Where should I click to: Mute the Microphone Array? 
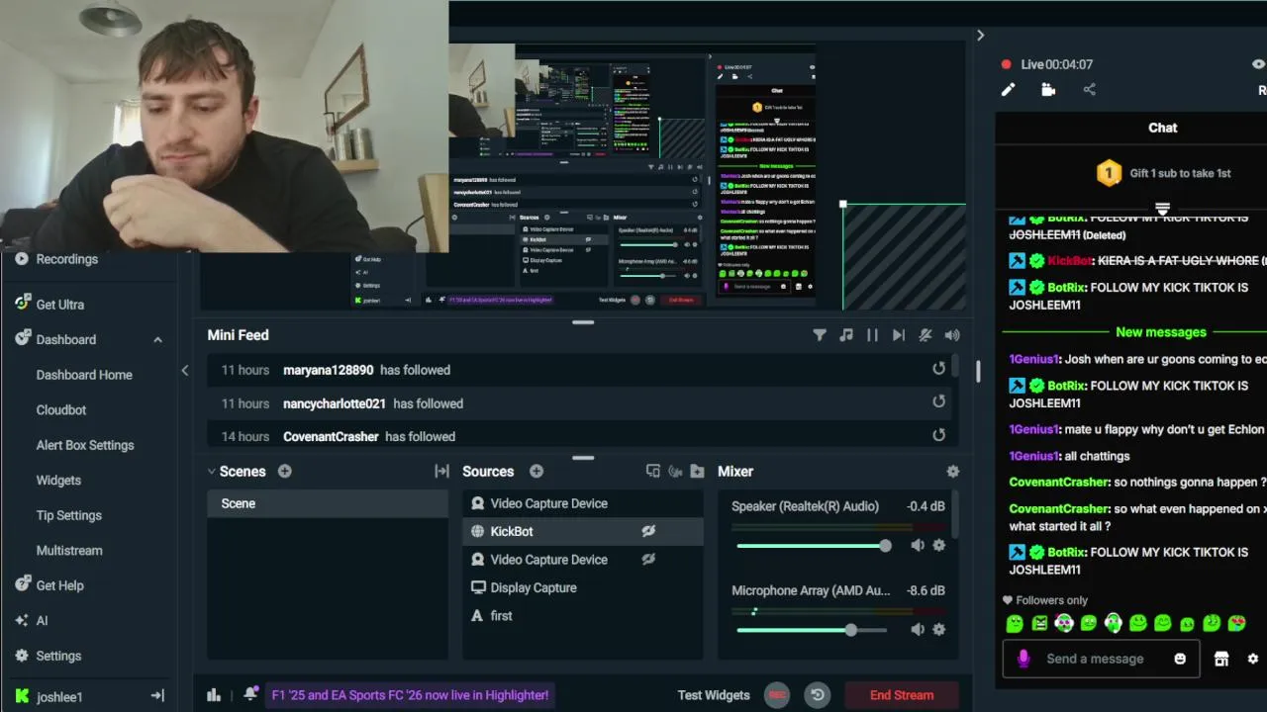point(918,630)
